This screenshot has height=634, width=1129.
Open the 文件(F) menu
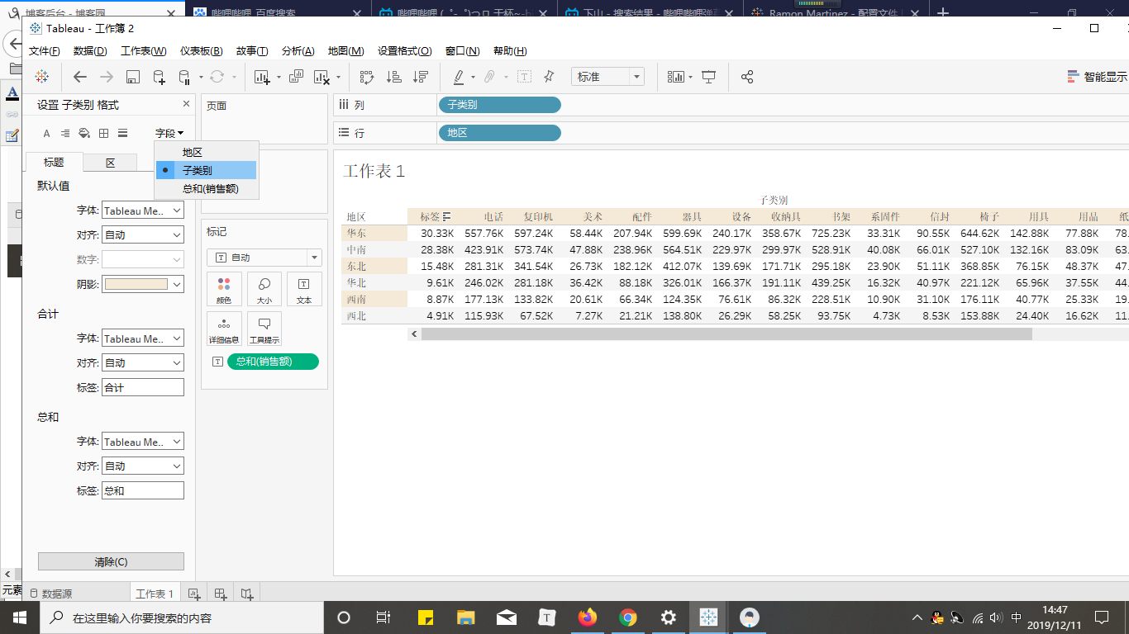pyautogui.click(x=44, y=51)
